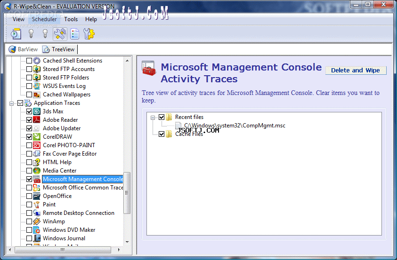Screen dimensions: 397x260
Task: Click the Windows Journal icon
Action: tap(37, 238)
